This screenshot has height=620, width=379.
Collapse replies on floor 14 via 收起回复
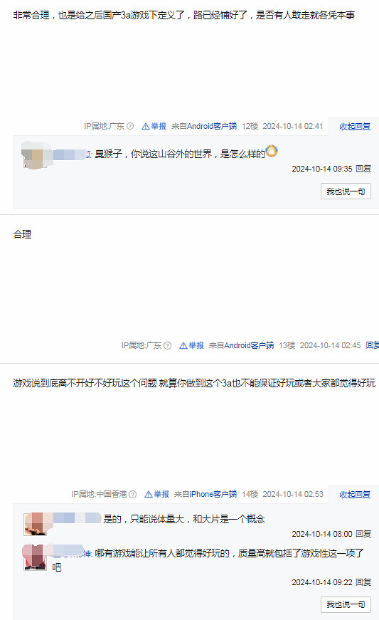355,494
